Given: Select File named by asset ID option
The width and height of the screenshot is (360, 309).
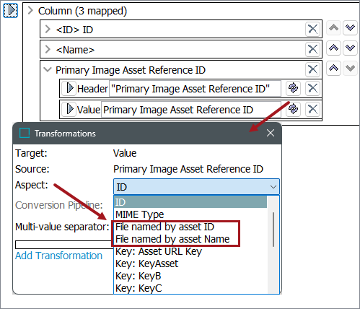Looking at the screenshot, I should [x=164, y=227].
